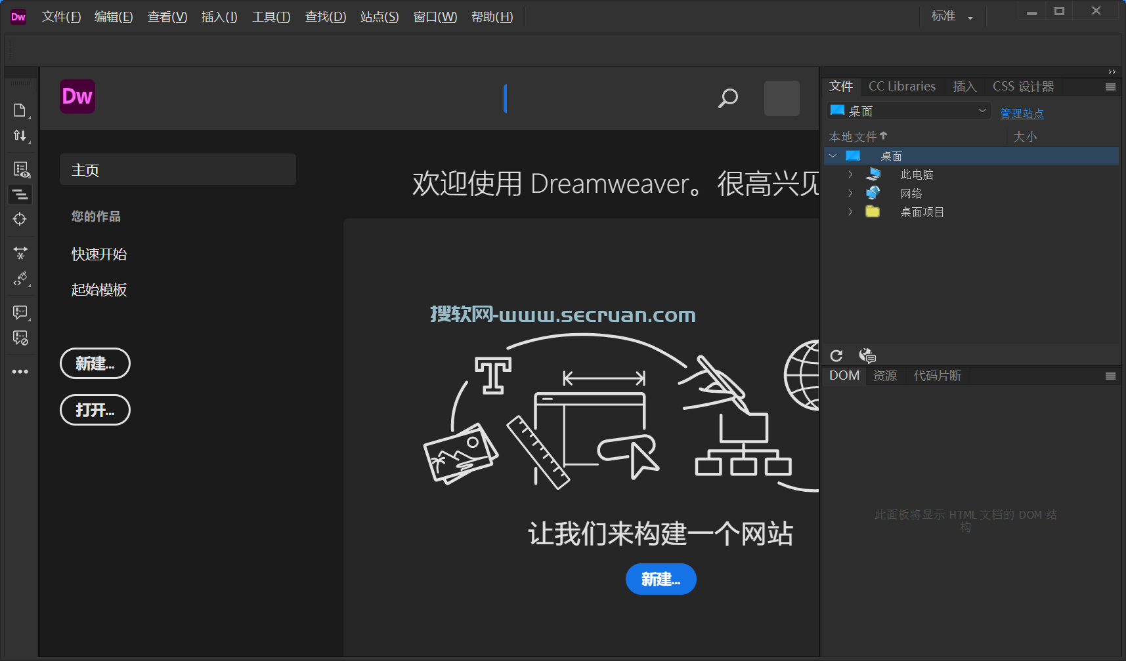Image resolution: width=1126 pixels, height=661 pixels.
Task: Open Files panel options menu icon
Action: [1110, 87]
